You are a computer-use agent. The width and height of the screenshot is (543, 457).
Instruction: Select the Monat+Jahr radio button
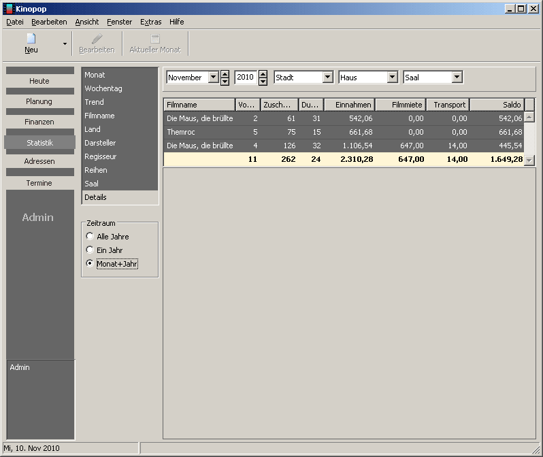(x=90, y=264)
